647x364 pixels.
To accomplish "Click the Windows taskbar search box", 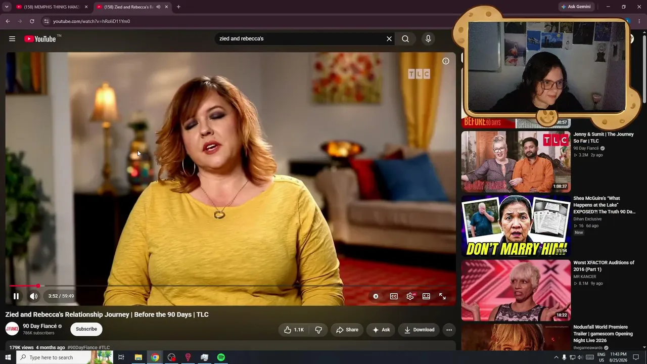I will [65, 357].
